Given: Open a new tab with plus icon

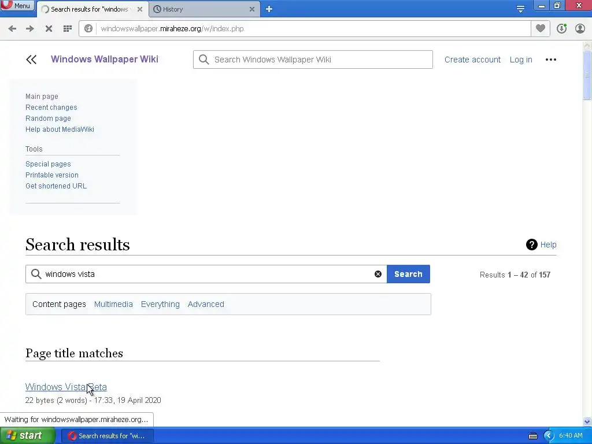Looking at the screenshot, I should 269,9.
